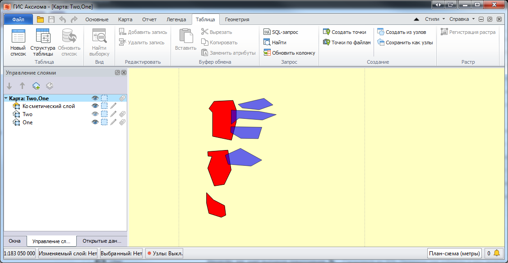Click Обновить колонку in Запрос group
Image resolution: width=508 pixels, height=263 pixels.
coord(289,53)
